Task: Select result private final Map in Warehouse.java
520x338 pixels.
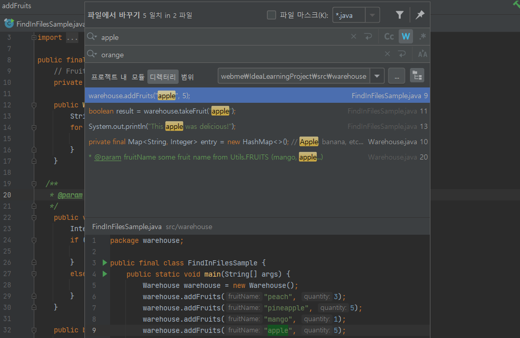Action: 257,142
